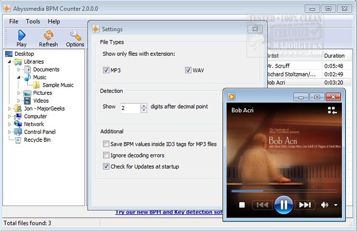Select the Network icon in tree
This screenshot has width=357, height=231.
pyautogui.click(x=18, y=124)
